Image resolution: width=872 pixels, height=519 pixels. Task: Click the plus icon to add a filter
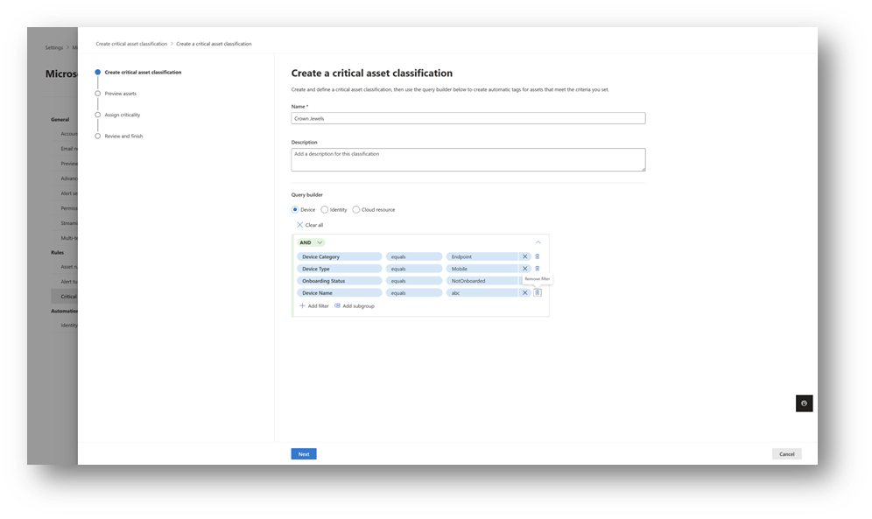(302, 305)
